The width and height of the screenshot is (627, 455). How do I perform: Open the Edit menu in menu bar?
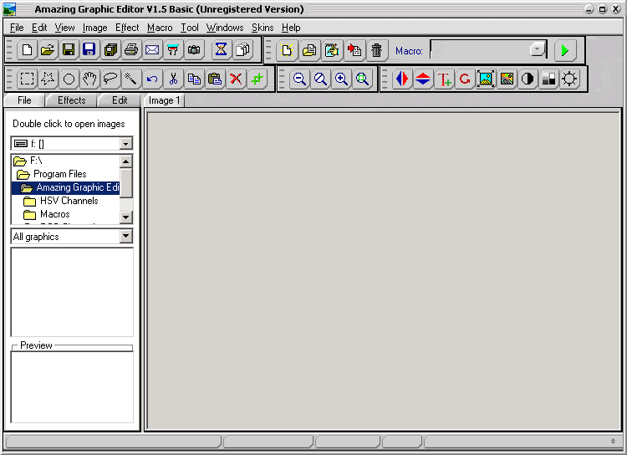(x=39, y=28)
